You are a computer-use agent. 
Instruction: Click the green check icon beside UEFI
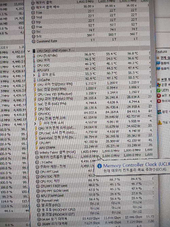pyautogui.click(x=158, y=90)
